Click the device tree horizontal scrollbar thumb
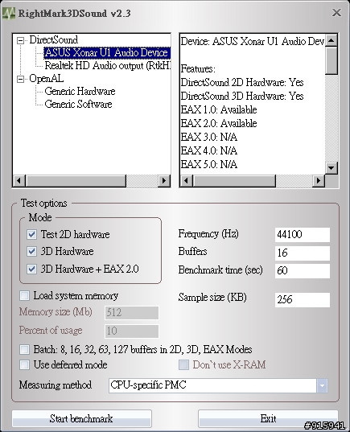Image resolution: width=350 pixels, height=432 pixels. point(76,181)
